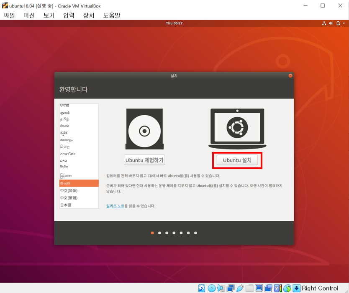This screenshot has width=349, height=293.
Task: Click keyboard capture down-arrow icon
Action: (x=296, y=288)
